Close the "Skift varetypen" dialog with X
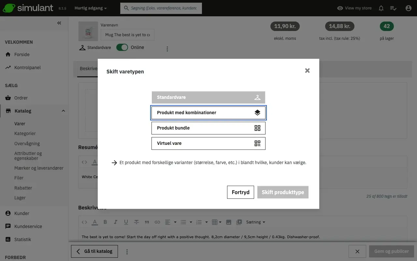This screenshot has height=261, width=417. click(x=307, y=70)
